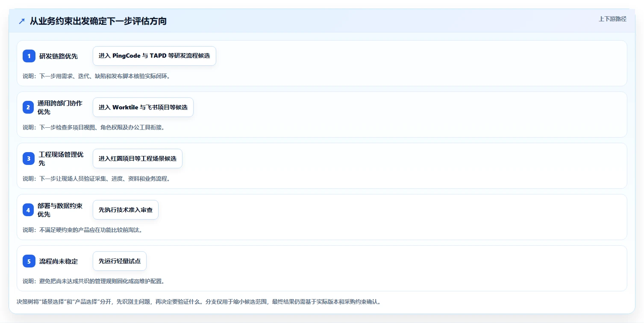644x323 pixels.
Task: Click the 部署与数据约束优先 label
Action: coord(60,210)
